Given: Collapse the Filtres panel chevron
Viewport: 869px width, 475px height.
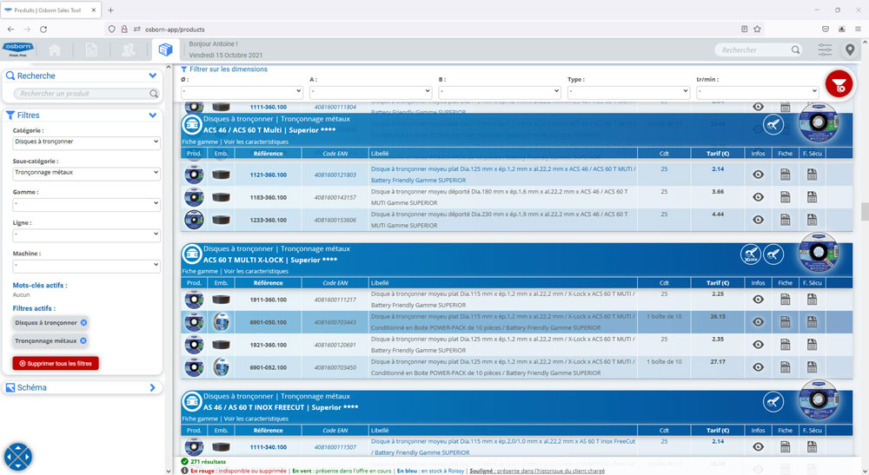Looking at the screenshot, I should point(152,115).
